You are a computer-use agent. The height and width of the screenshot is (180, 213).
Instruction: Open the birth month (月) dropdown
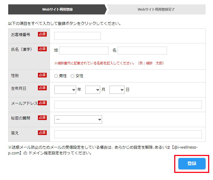93,90
